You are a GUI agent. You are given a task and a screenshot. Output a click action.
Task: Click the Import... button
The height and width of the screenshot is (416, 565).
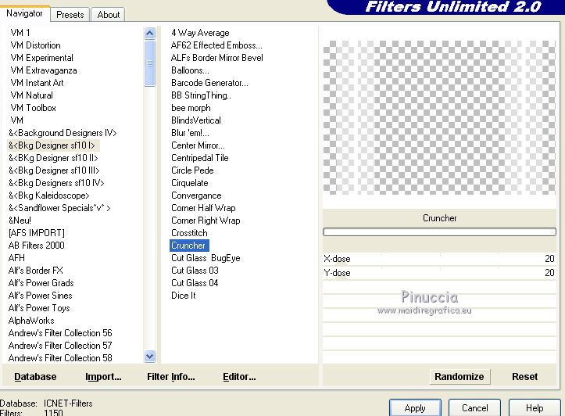point(103,377)
